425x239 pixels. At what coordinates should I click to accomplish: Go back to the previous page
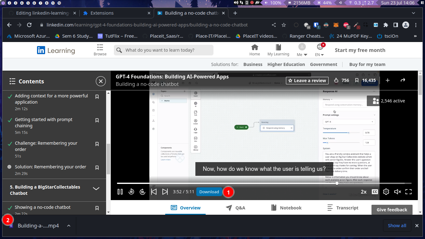point(9,25)
